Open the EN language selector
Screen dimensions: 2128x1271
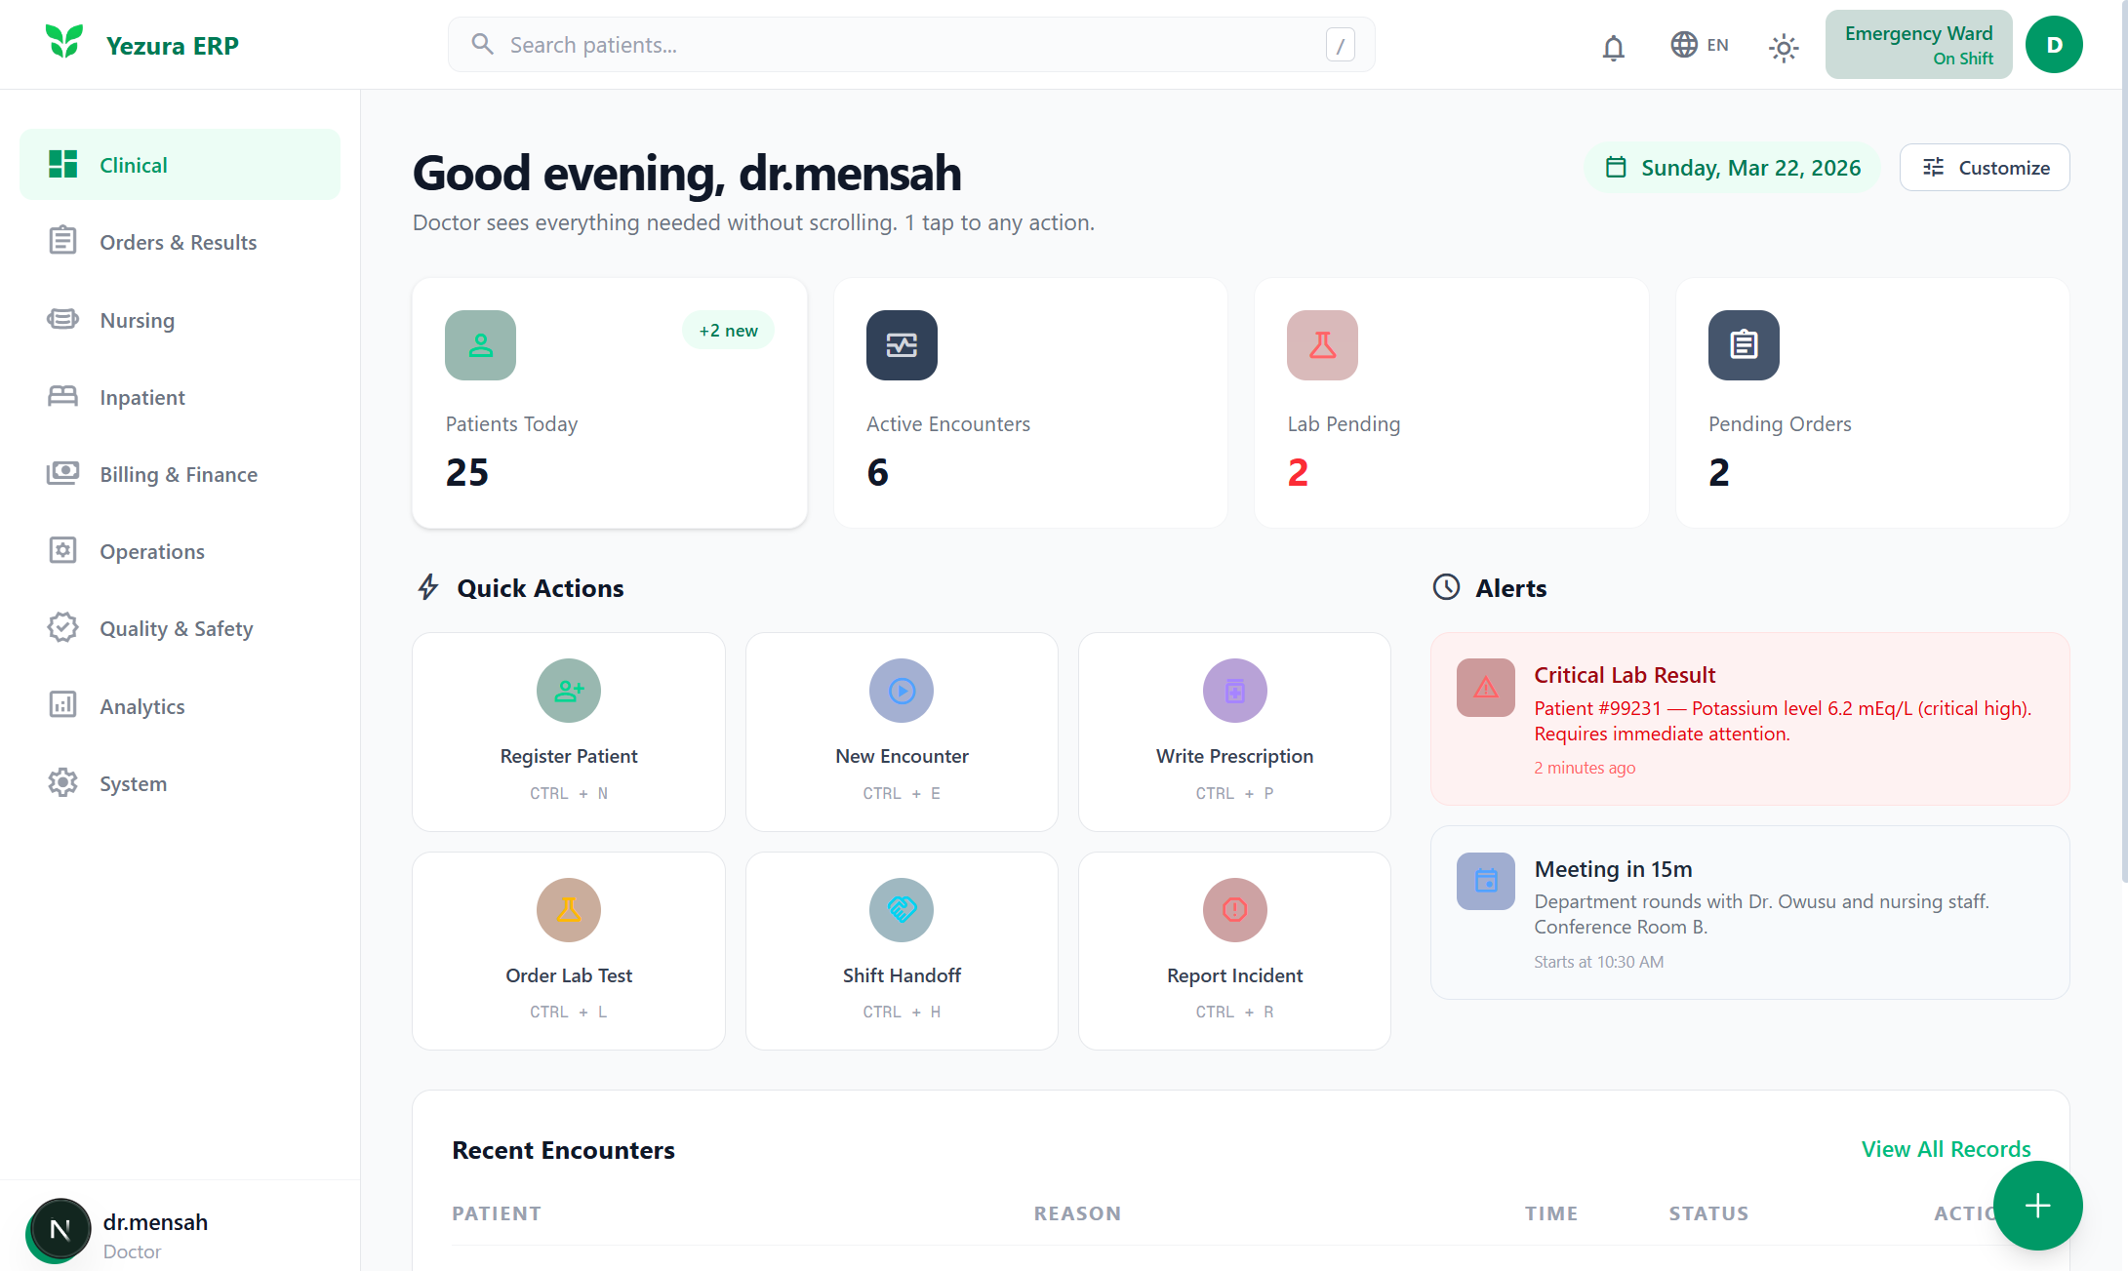tap(1699, 45)
